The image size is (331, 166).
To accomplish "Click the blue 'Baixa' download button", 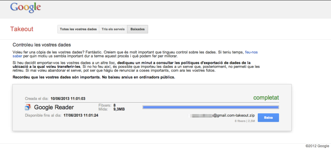I will pos(268,118).
